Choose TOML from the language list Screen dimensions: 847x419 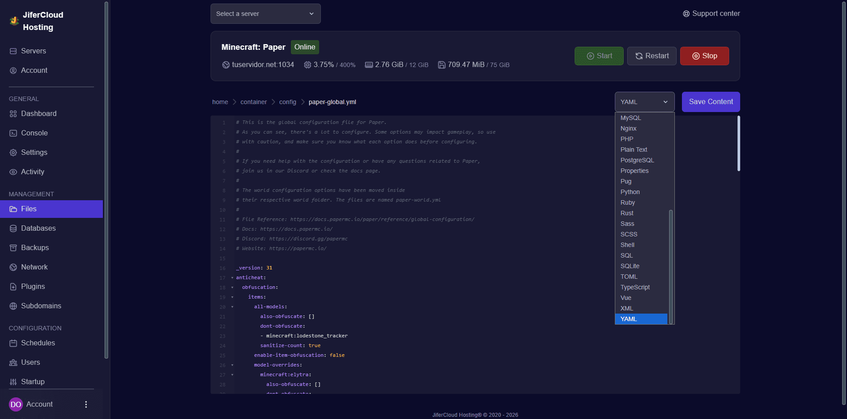coord(641,277)
